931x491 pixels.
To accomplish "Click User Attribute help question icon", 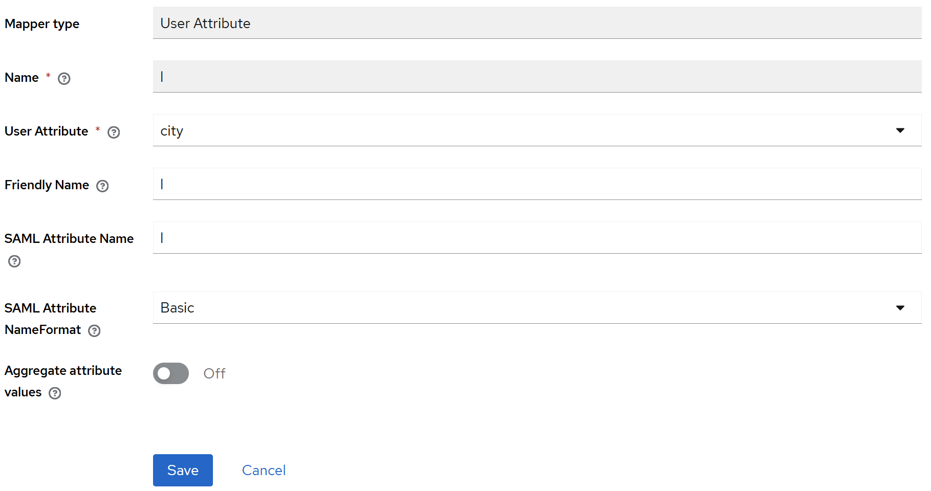I will click(x=114, y=132).
